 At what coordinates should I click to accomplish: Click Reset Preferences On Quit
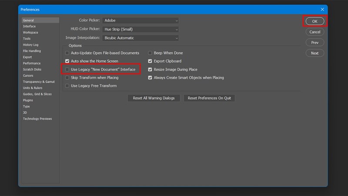point(209,98)
